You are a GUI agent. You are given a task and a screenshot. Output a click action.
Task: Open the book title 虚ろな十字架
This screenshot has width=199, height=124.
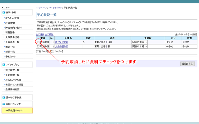click(x=62, y=42)
